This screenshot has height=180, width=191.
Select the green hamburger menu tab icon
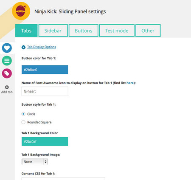(x=7, y=61)
